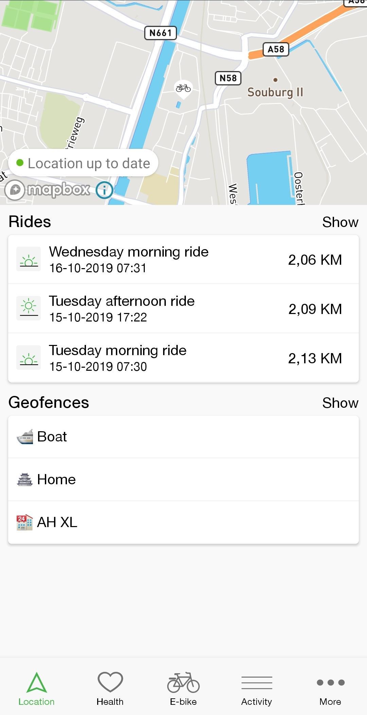Tap the Location up to date status

pyautogui.click(x=83, y=163)
